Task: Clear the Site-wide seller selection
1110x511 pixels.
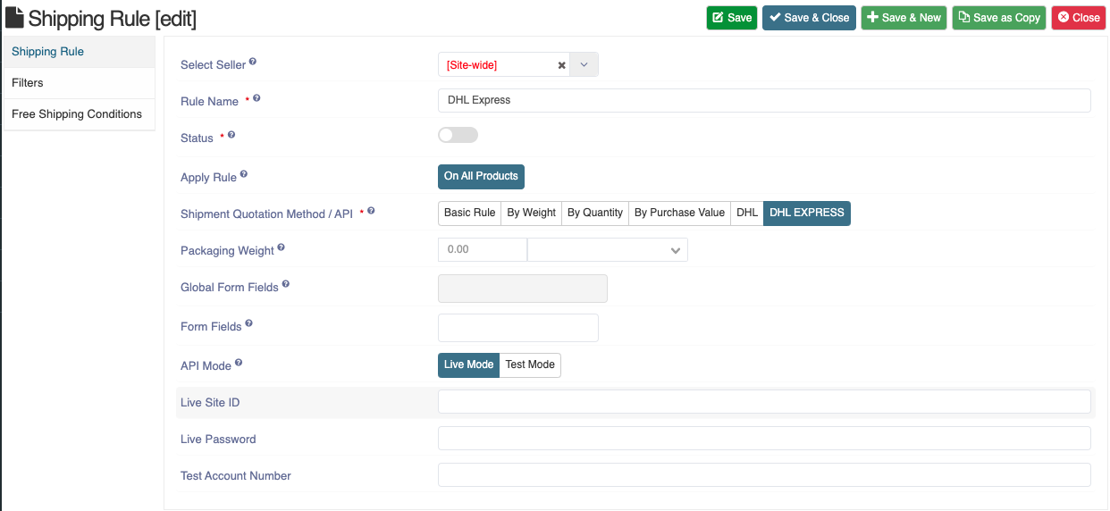Action: 561,65
